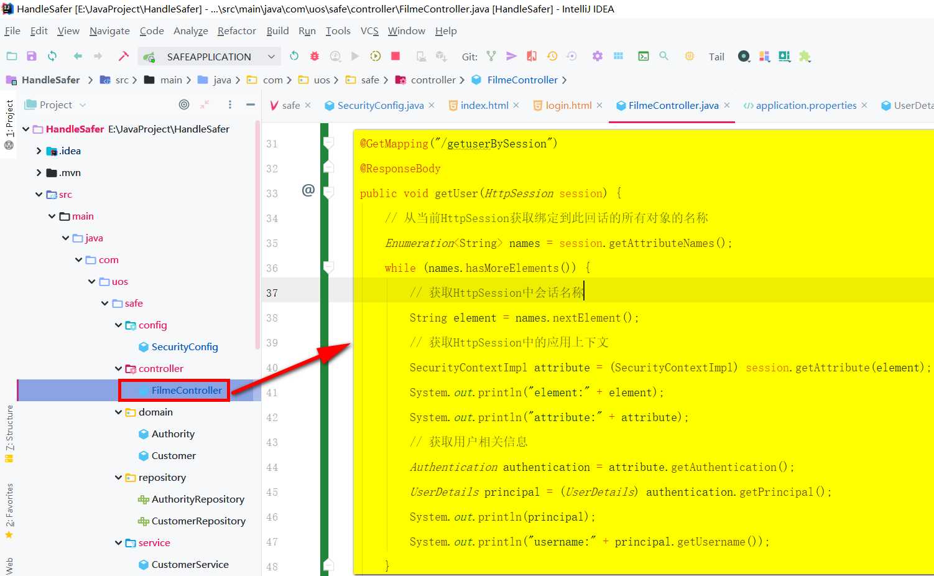The image size is (934, 576).
Task: Collapse the config package node
Action: coord(118,325)
